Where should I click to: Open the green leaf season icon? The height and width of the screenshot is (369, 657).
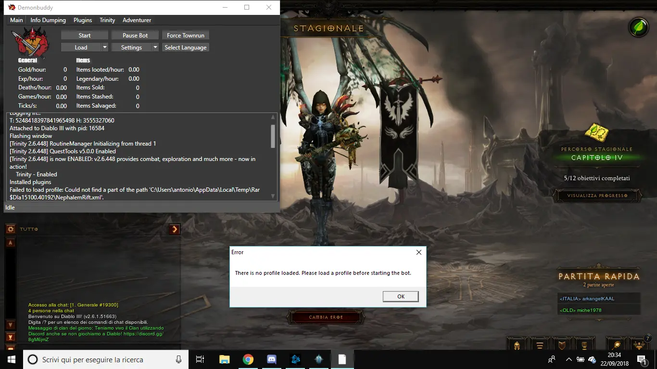pos(639,27)
